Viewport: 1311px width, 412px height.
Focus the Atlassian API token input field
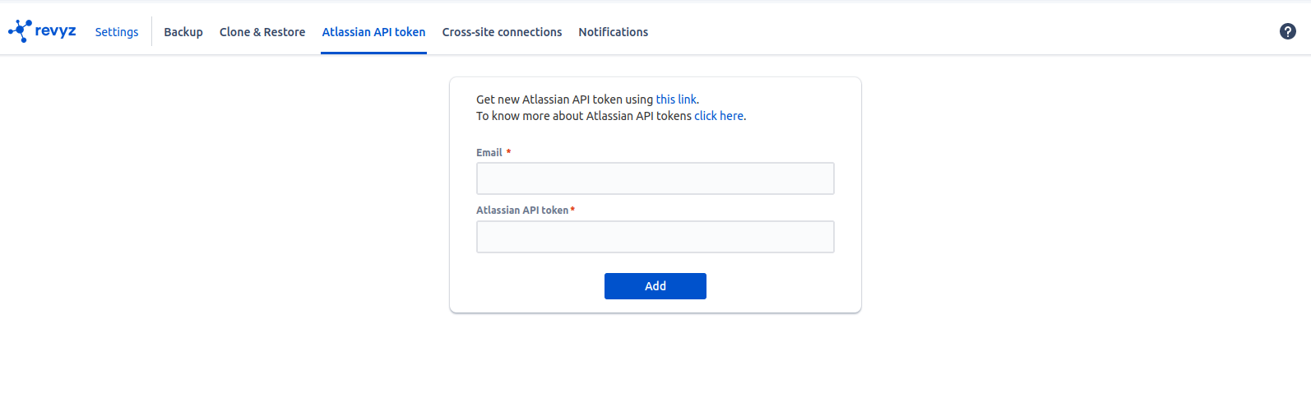click(655, 237)
